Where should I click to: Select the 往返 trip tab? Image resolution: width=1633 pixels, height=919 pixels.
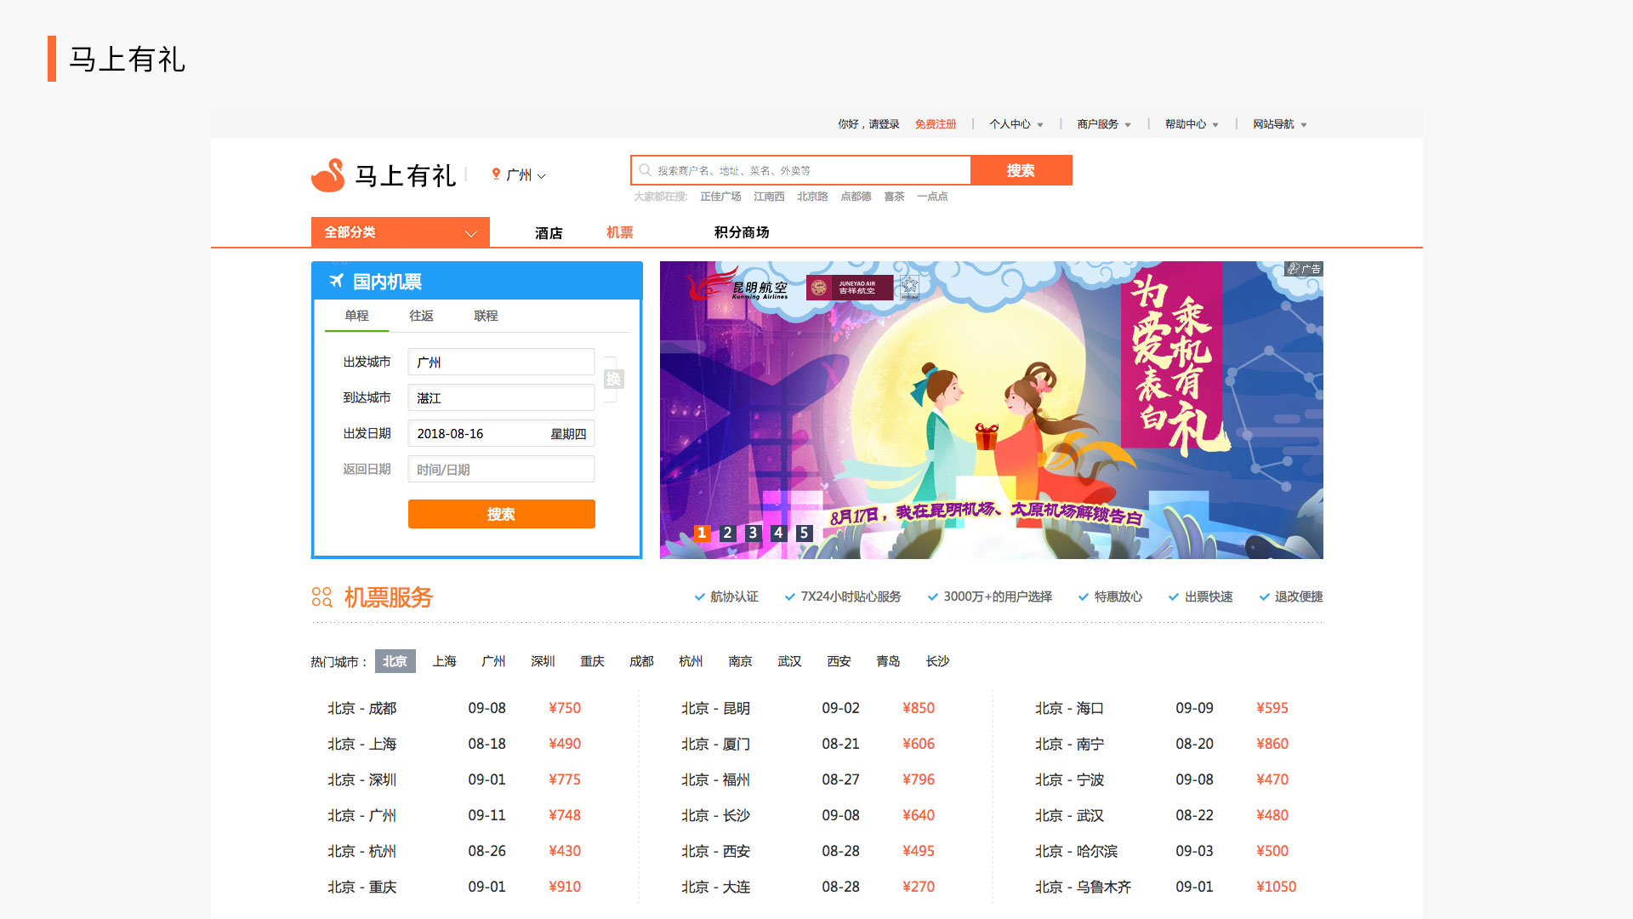[x=421, y=316]
